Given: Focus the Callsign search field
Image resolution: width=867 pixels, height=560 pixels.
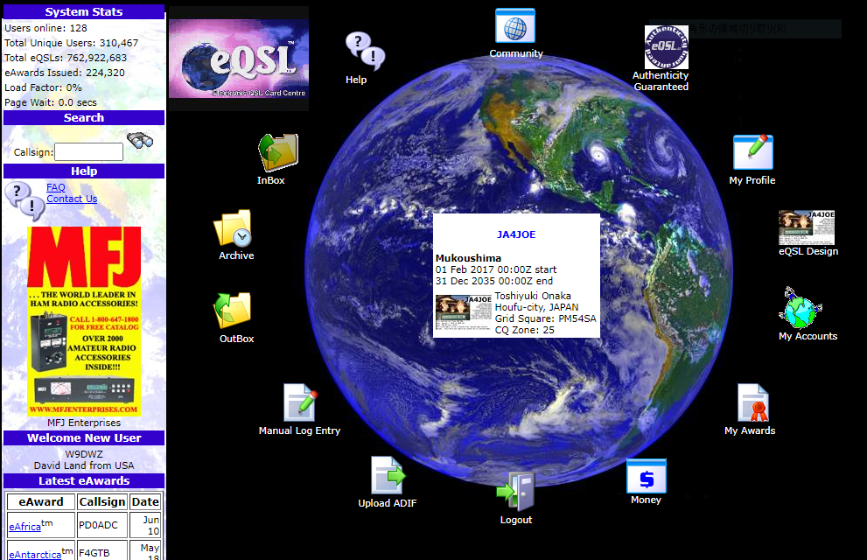Looking at the screenshot, I should (x=88, y=152).
